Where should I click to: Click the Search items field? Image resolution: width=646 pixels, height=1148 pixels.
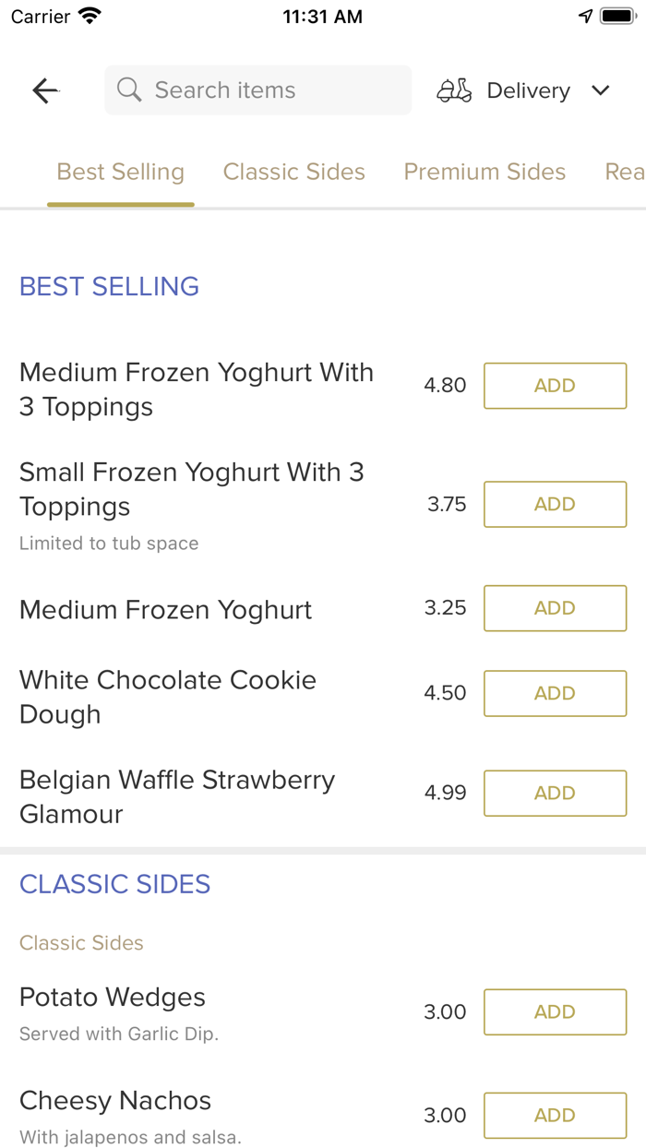coord(257,90)
